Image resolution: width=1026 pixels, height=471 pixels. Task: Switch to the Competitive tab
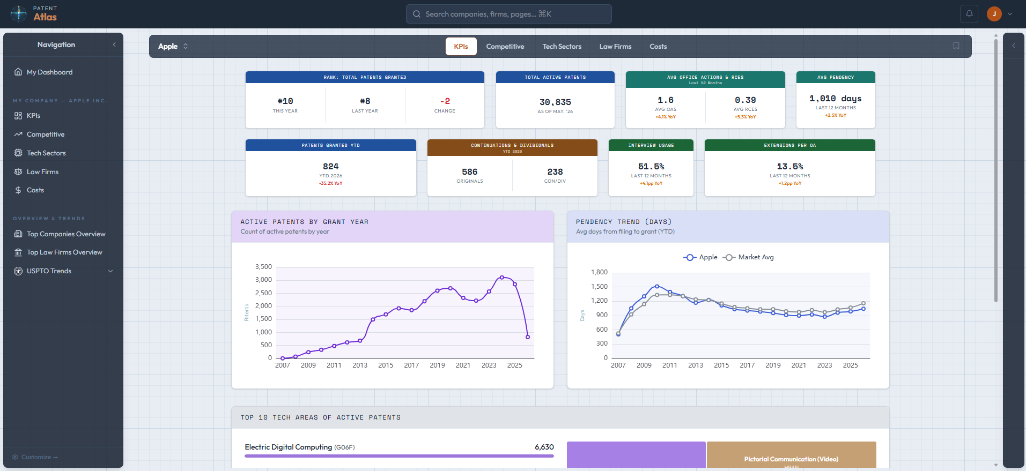click(505, 47)
